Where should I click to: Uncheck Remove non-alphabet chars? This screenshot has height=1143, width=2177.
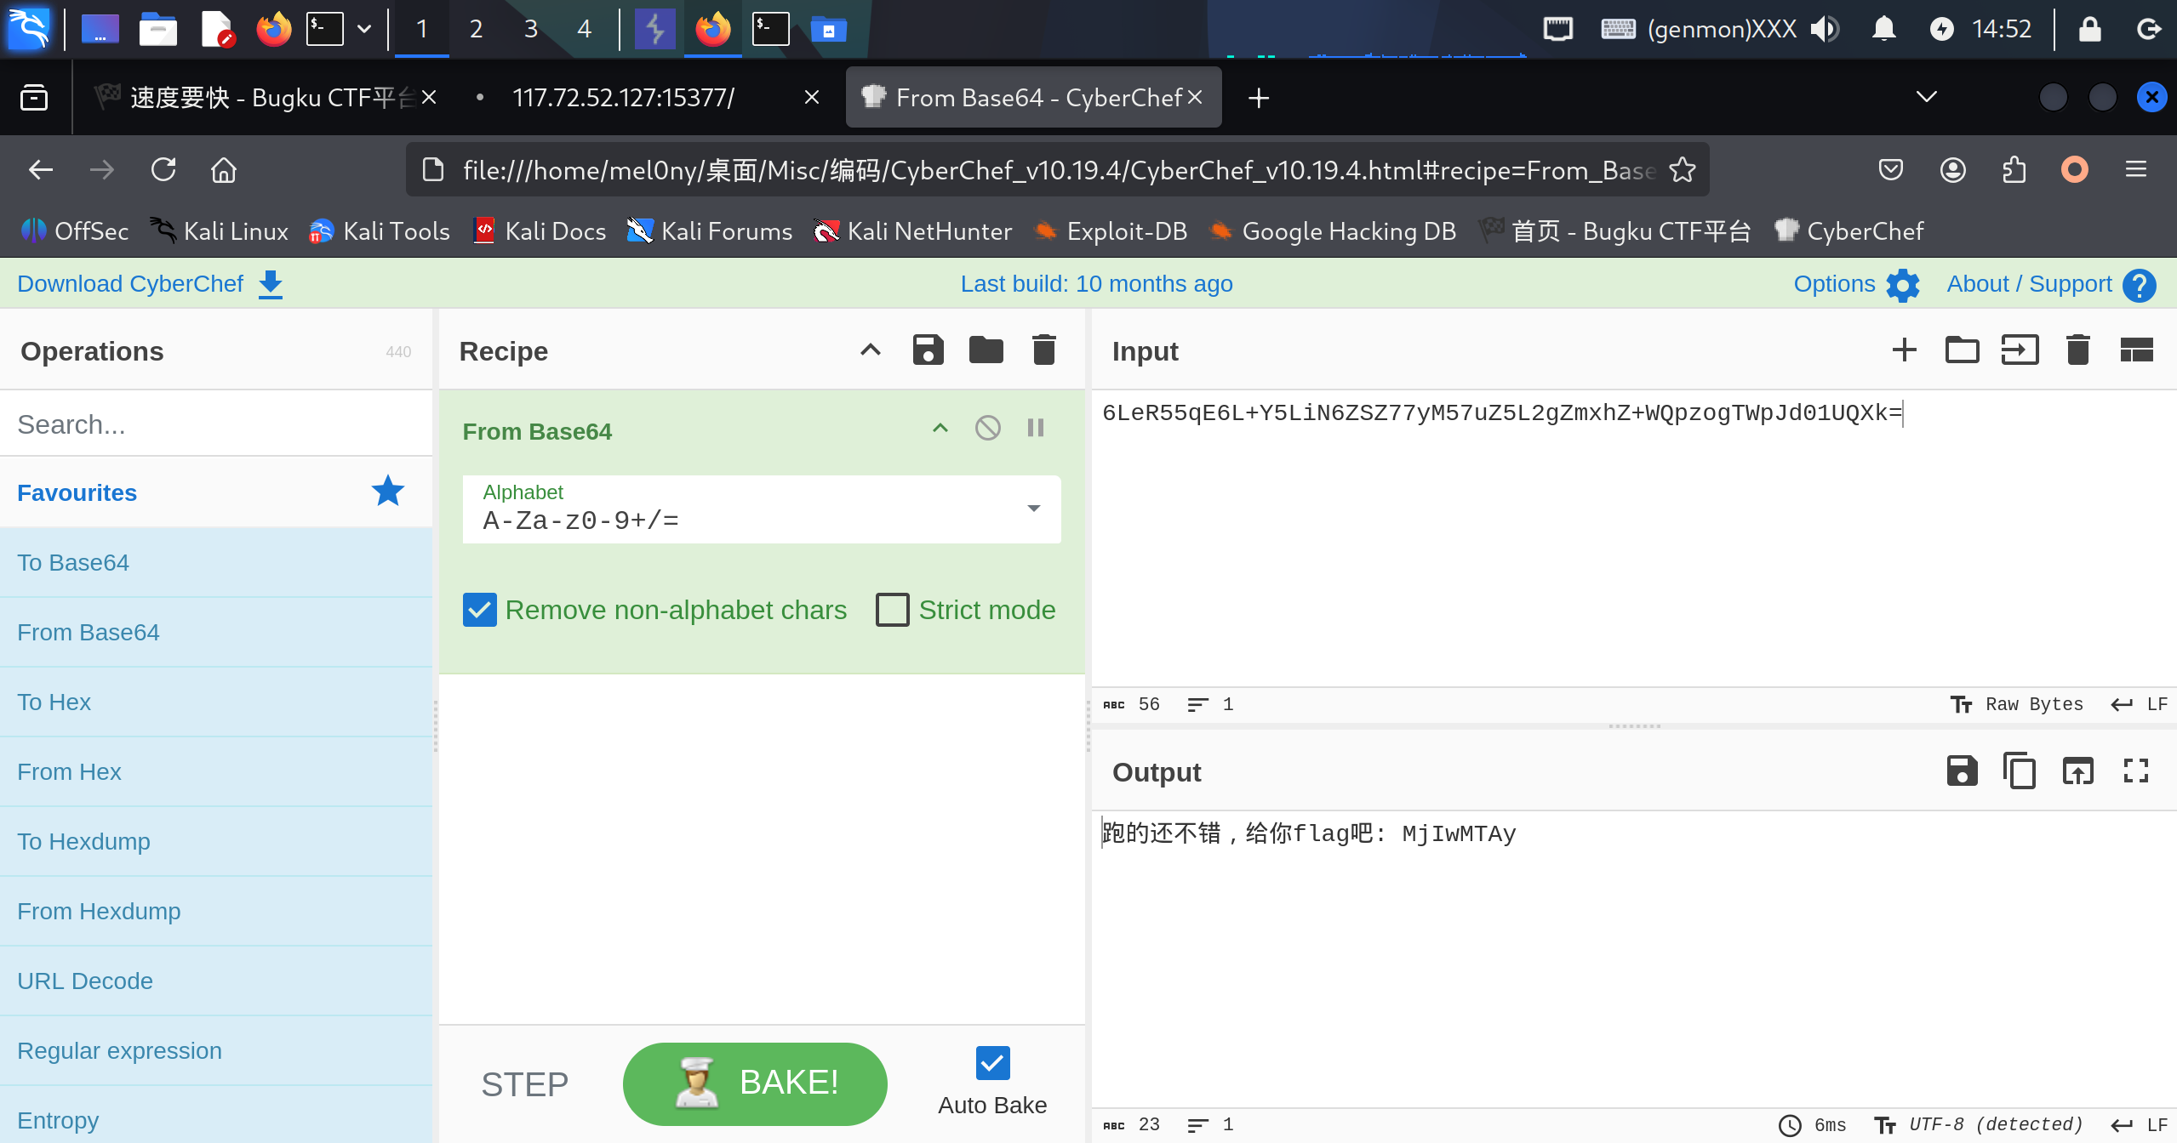tap(480, 610)
